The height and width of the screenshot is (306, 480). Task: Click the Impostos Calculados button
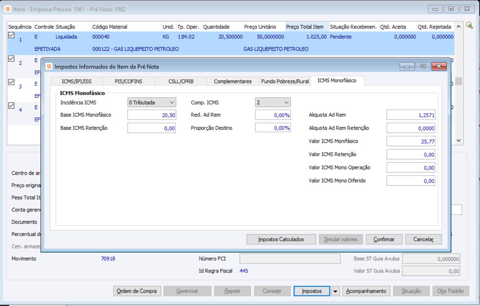pos(281,239)
